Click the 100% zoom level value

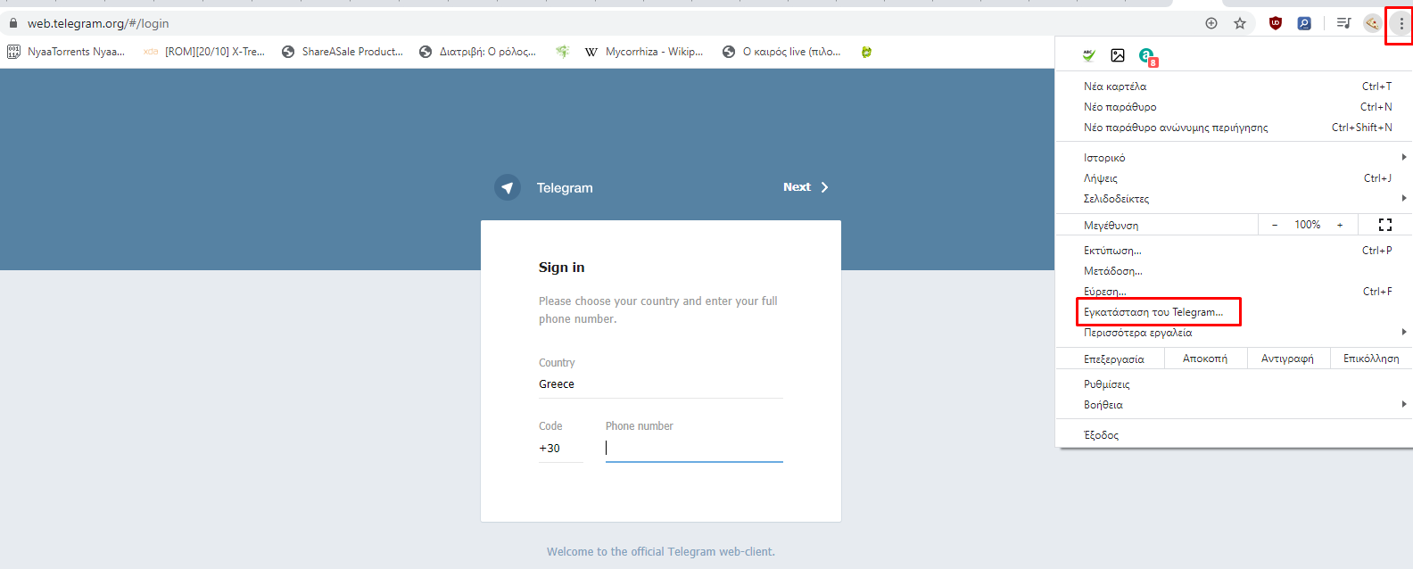(x=1308, y=225)
